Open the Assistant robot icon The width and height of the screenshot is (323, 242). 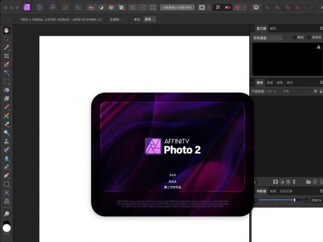pos(256,8)
